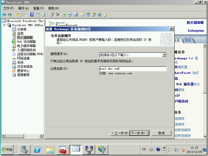Select Web 访问策略 tree node
Image resolution: width=208 pixels, height=156 pixels.
pos(26,42)
